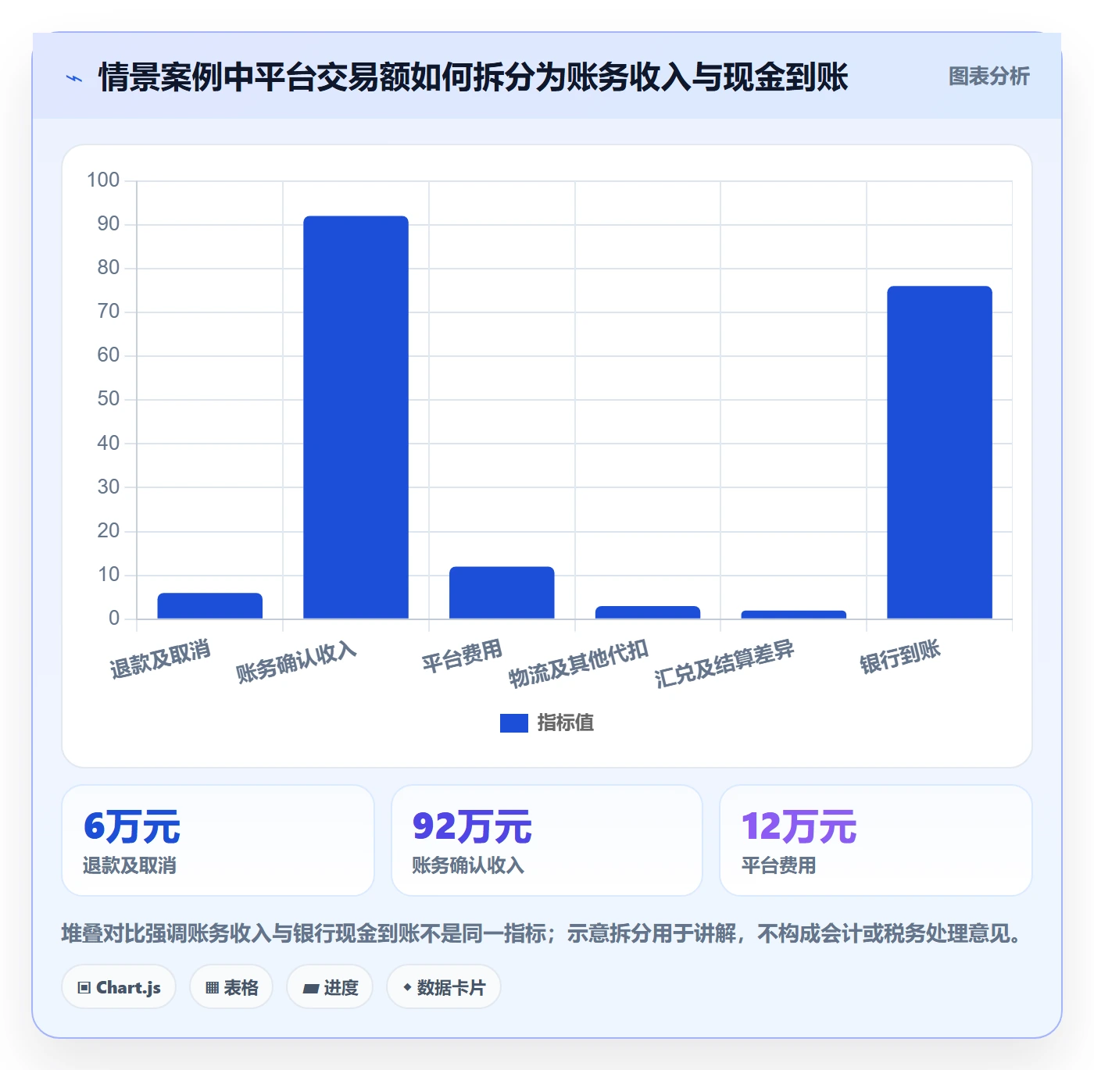Open the 6万元 退款及取消 data card
Image resolution: width=1094 pixels, height=1070 pixels.
coord(218,840)
